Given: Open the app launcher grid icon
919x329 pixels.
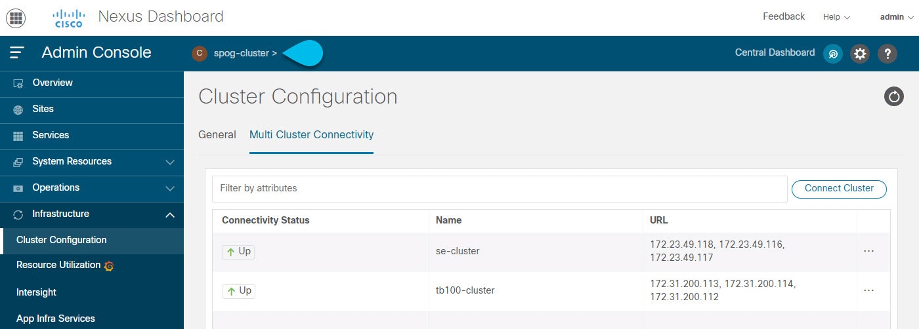Looking at the screenshot, I should 16,18.
